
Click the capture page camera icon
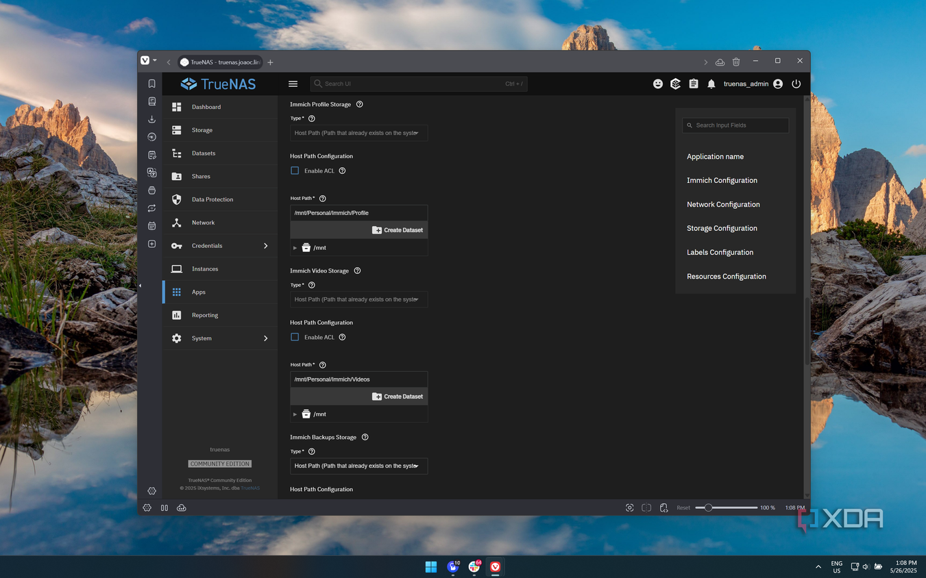coord(630,507)
